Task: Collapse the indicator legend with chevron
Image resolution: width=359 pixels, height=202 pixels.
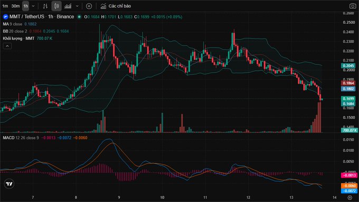Action: point(7,46)
